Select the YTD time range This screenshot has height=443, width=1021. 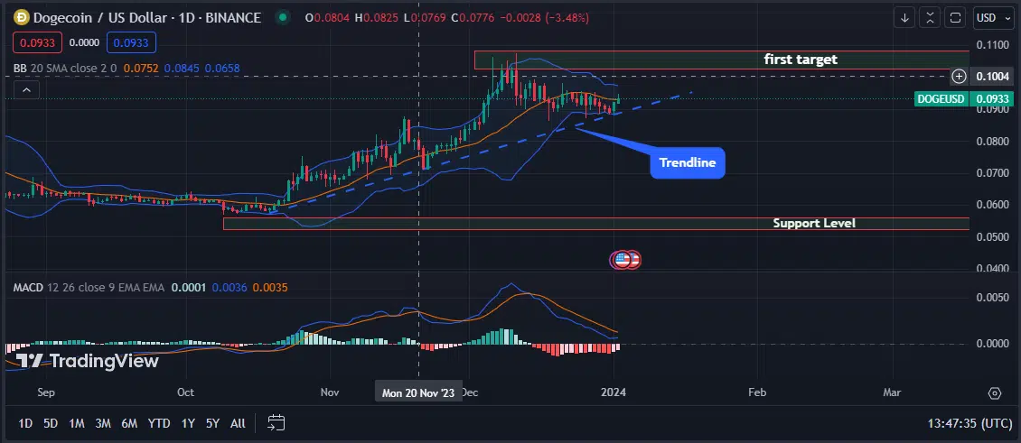[159, 423]
